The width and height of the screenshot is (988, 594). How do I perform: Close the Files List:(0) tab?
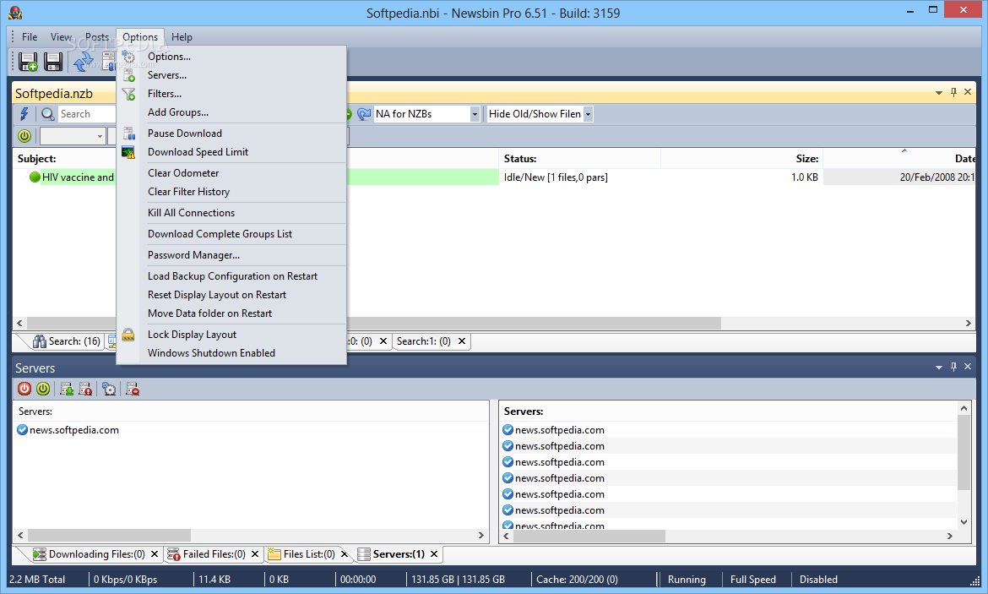tap(345, 553)
